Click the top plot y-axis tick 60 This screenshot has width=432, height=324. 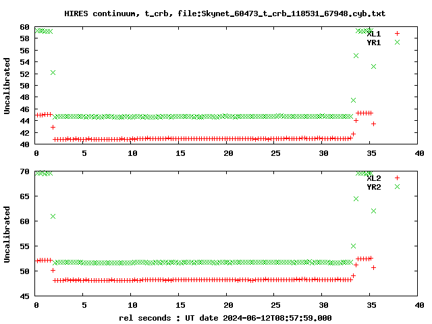click(24, 27)
